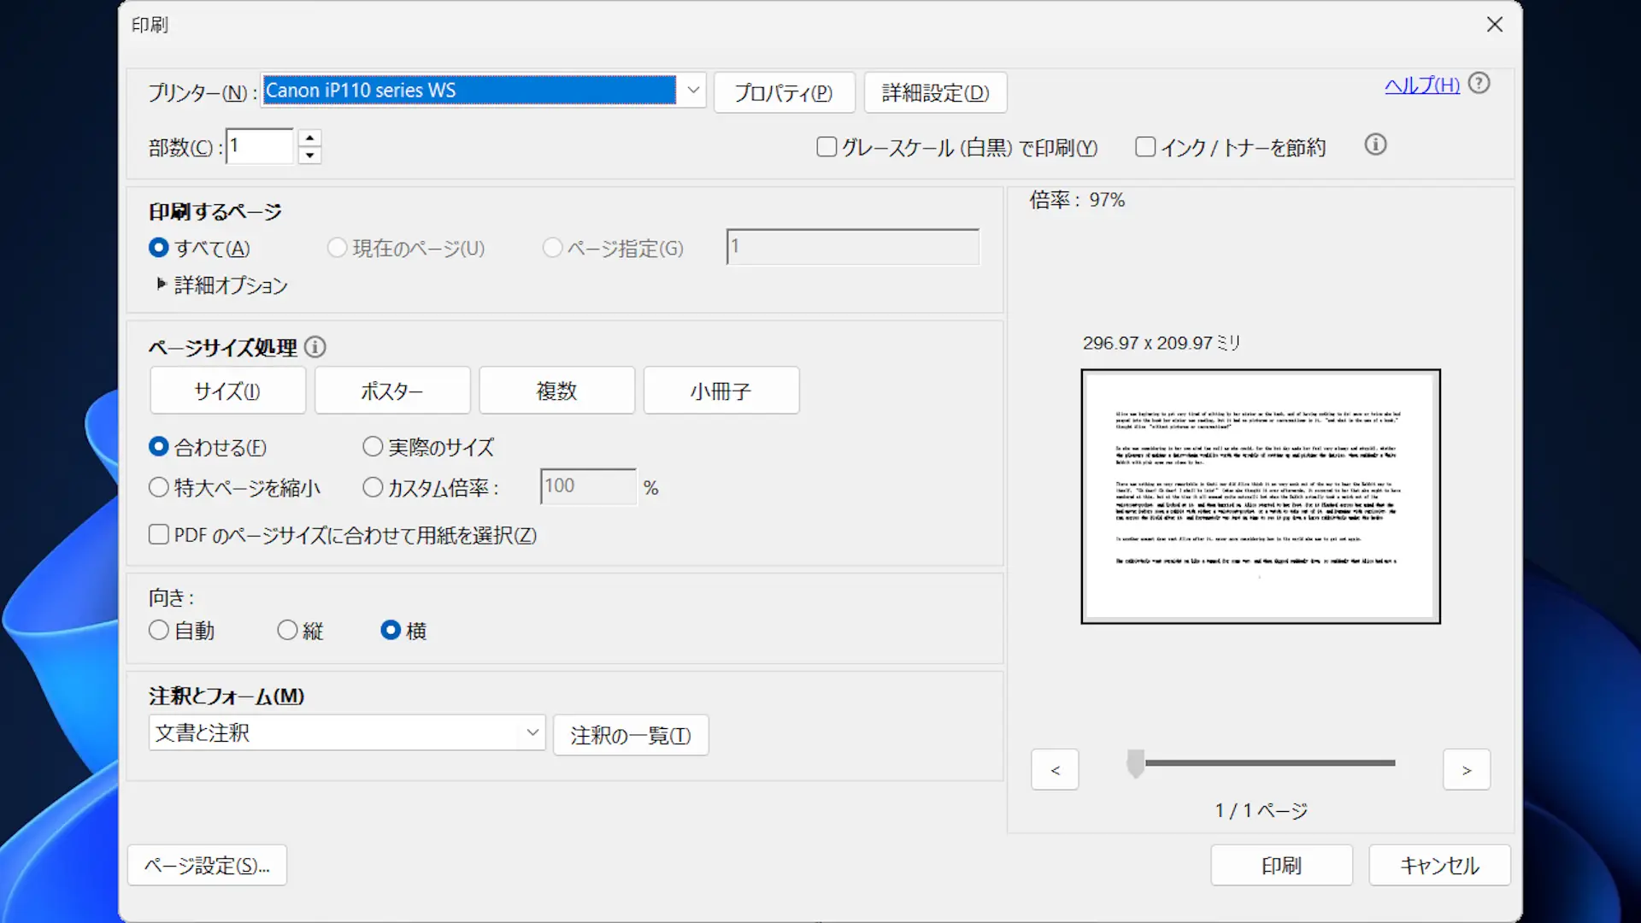Select the 合わせる fit option
The width and height of the screenshot is (1641, 923).
pos(159,447)
